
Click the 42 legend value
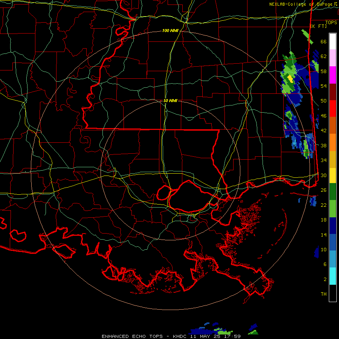tap(324, 131)
